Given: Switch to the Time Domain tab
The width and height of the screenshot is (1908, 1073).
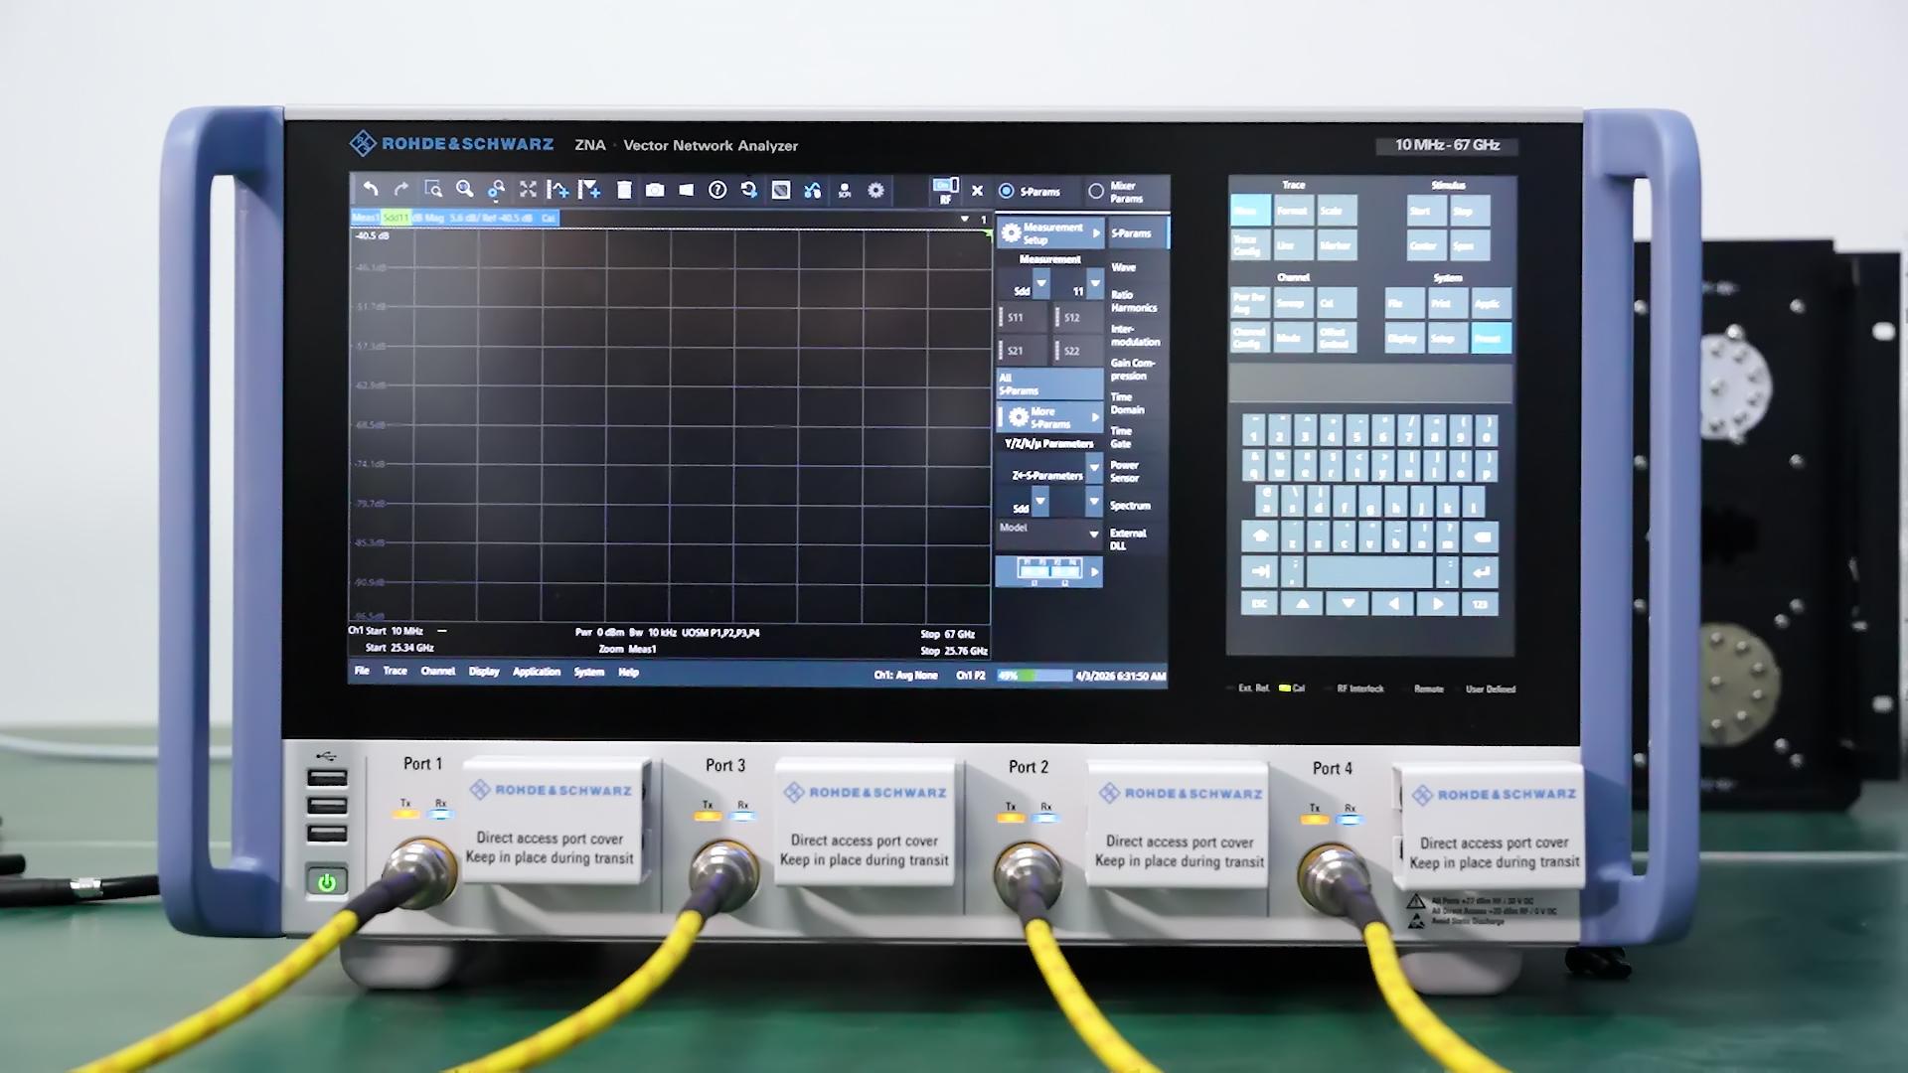Looking at the screenshot, I should tap(1127, 403).
